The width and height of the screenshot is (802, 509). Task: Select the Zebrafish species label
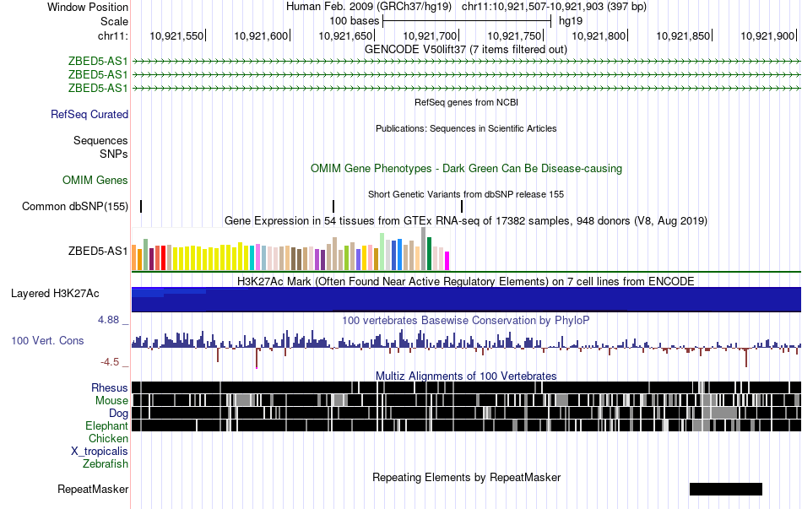(106, 464)
